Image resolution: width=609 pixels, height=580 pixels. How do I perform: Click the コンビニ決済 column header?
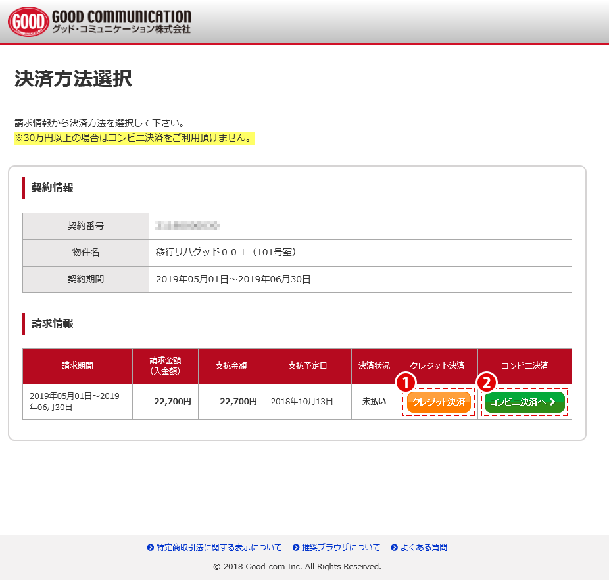[524, 365]
